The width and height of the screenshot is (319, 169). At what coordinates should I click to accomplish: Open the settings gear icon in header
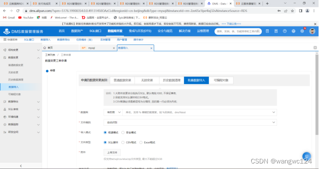pos(302,31)
